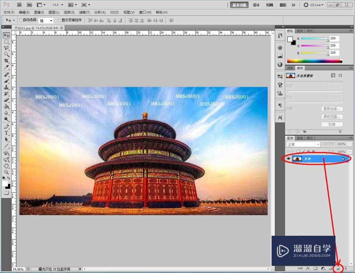
Task: Click the 蒙版边缘... button
Action: pyautogui.click(x=332, y=109)
